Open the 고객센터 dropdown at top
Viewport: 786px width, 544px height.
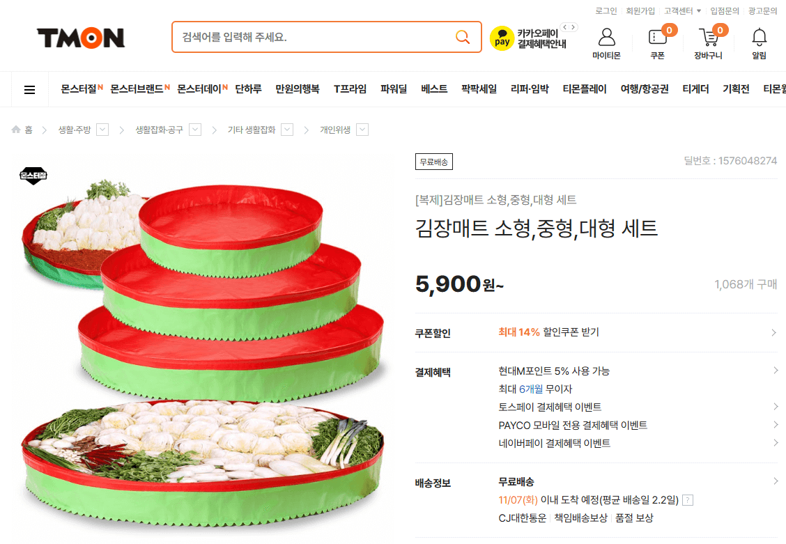(683, 10)
